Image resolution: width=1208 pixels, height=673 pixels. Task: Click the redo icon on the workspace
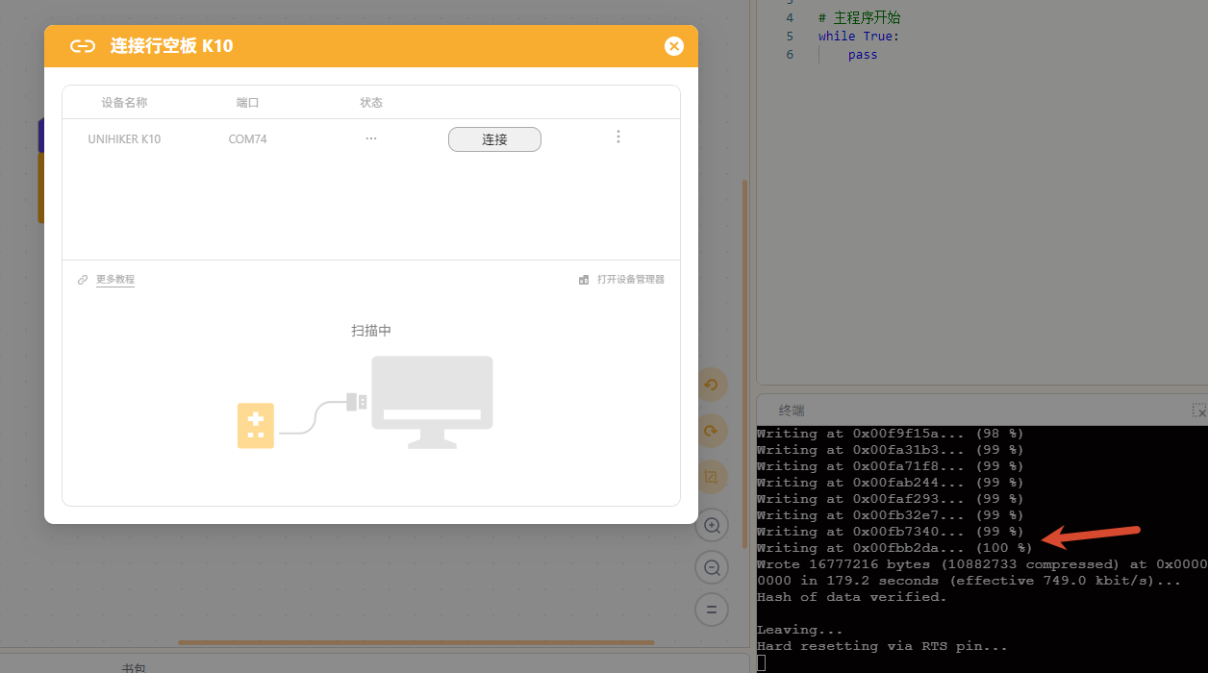point(712,432)
